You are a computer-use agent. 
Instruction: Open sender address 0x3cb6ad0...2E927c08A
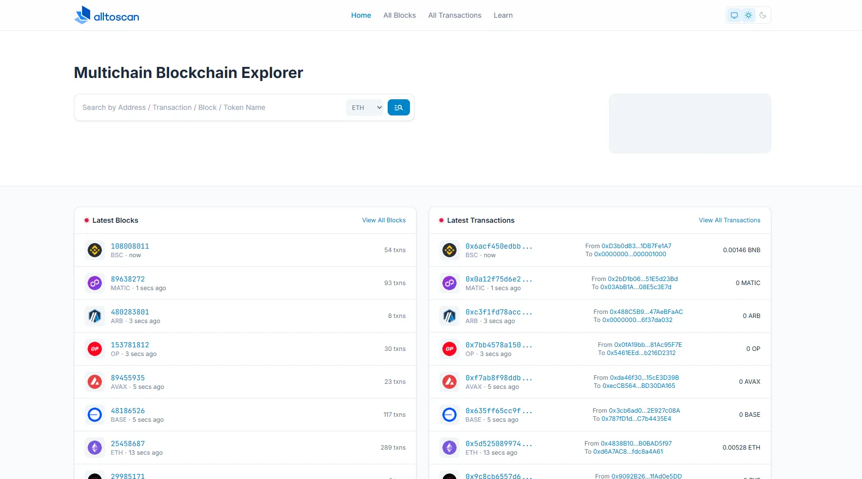tap(644, 411)
